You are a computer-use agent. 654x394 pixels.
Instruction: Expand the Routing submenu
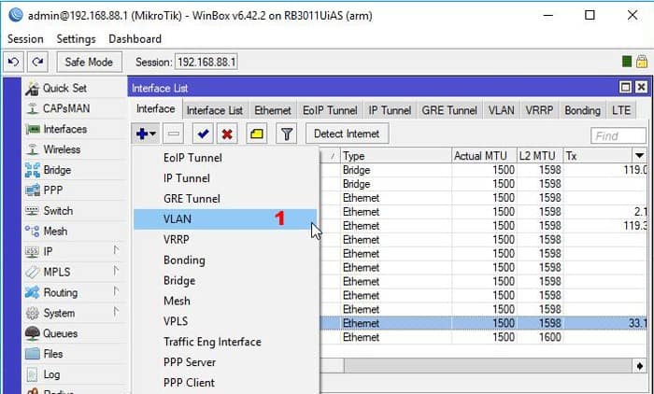click(117, 291)
